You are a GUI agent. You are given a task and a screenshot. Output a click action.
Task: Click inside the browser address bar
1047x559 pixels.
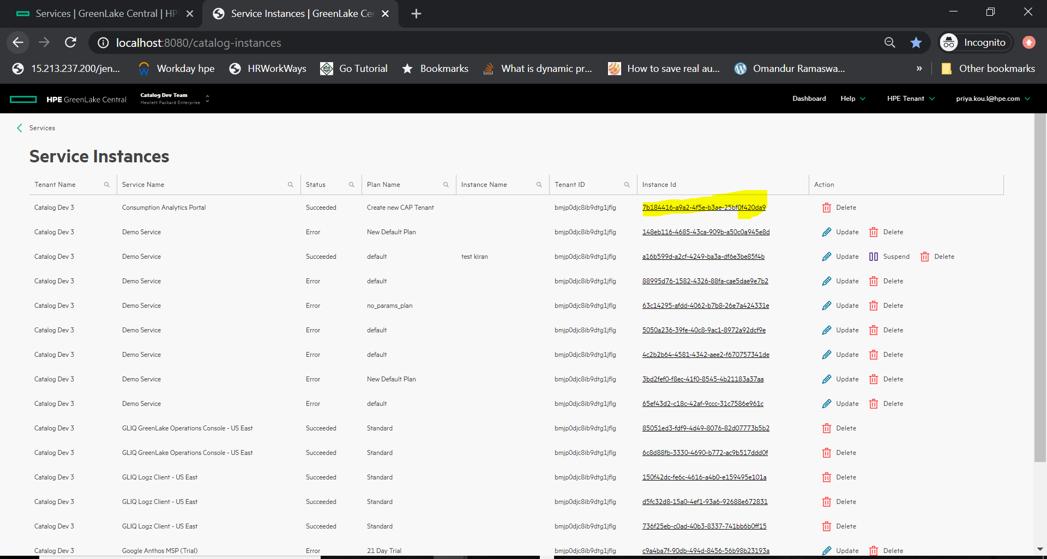pos(382,42)
